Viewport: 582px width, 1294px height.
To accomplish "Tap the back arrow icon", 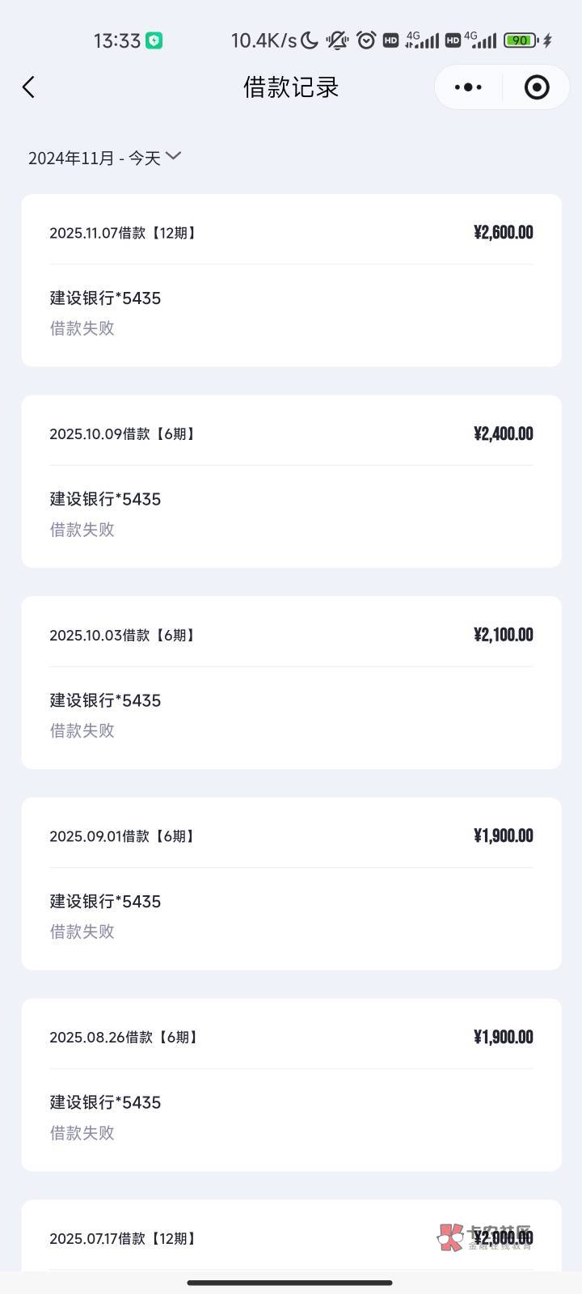I will [29, 87].
